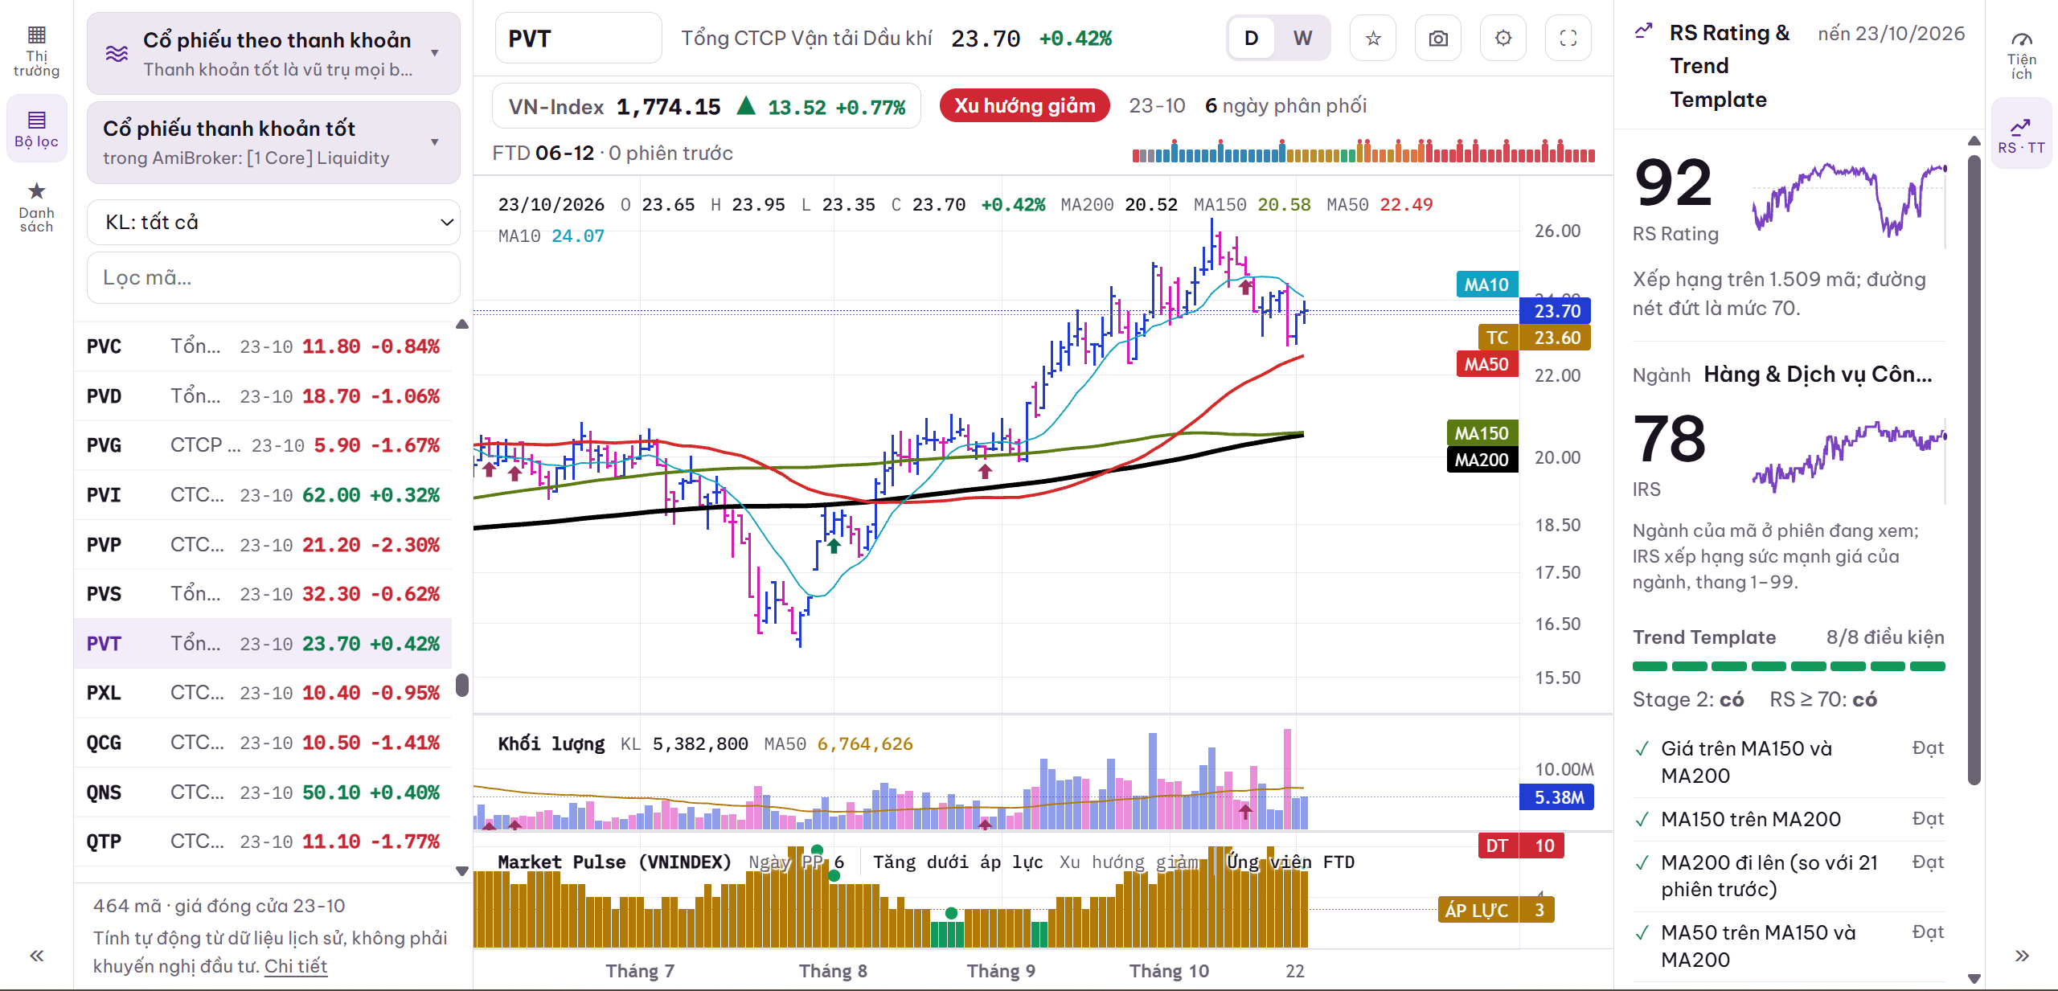Select the RS · TT panel icon

[2021, 134]
